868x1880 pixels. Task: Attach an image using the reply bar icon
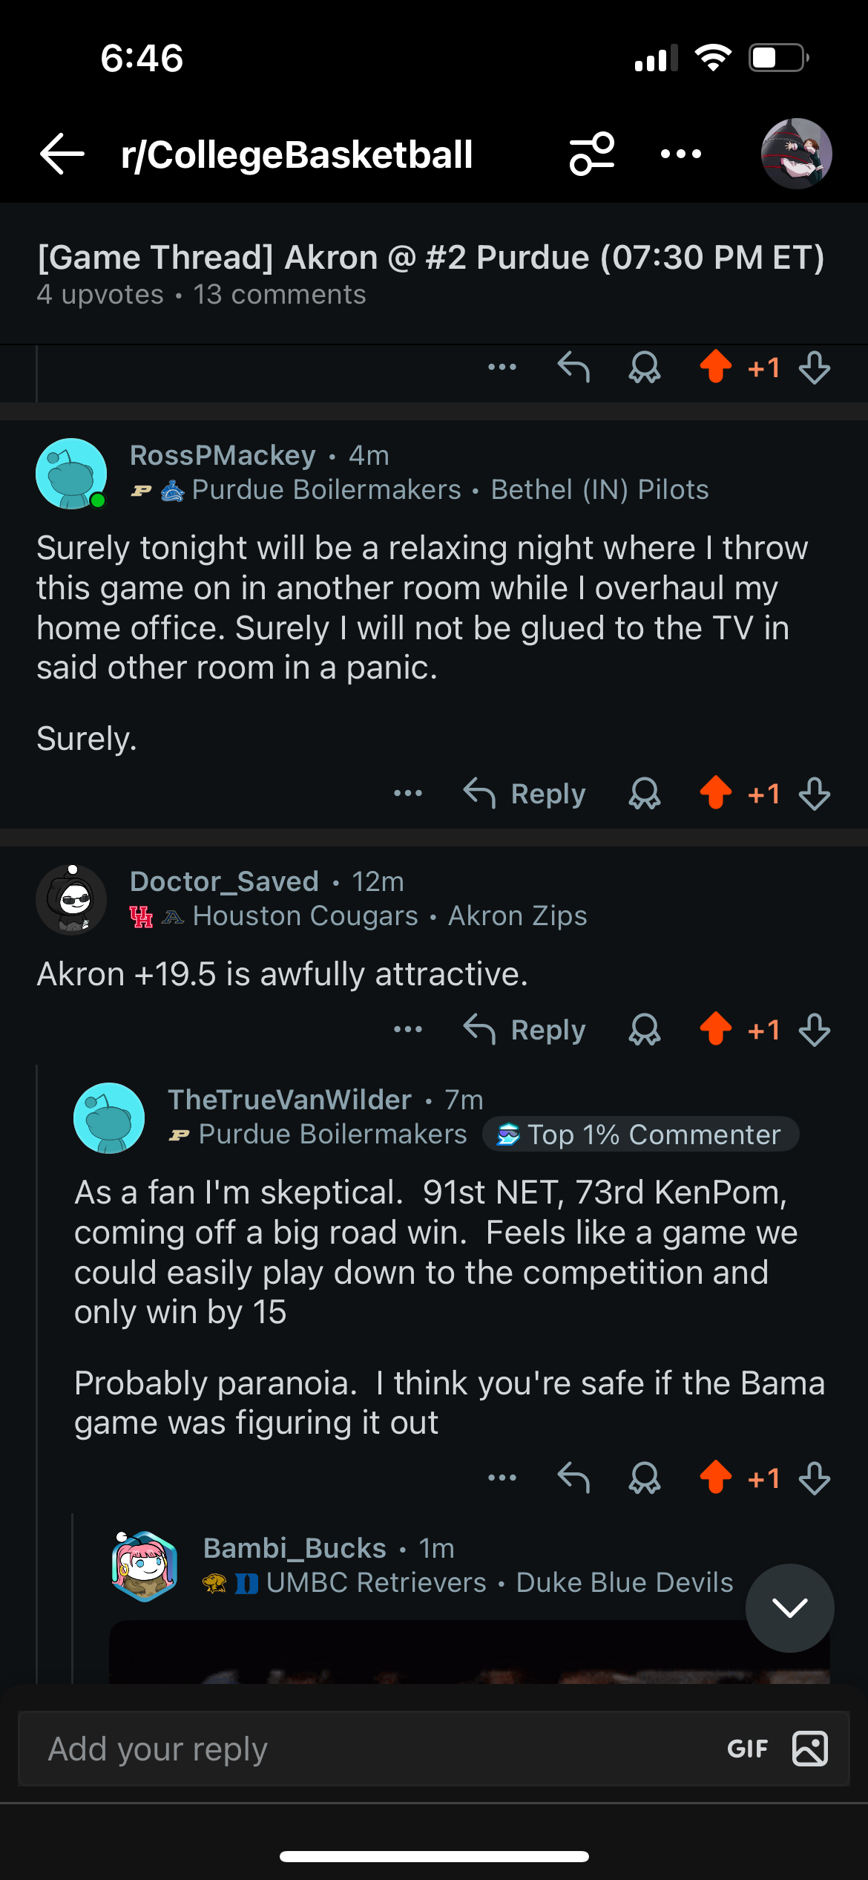[x=810, y=1749]
